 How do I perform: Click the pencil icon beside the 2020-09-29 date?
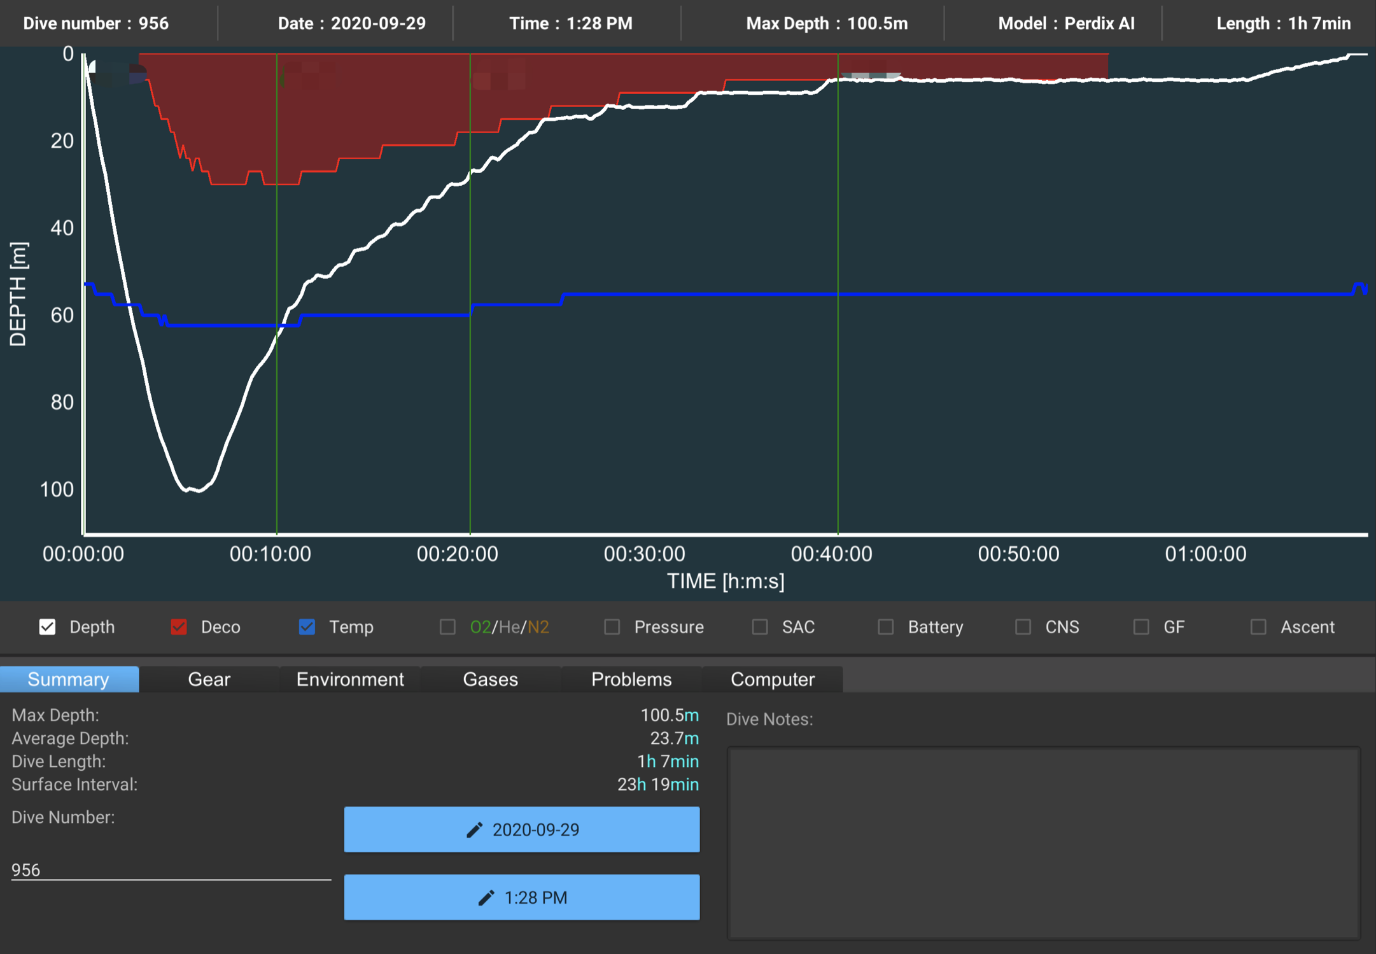coord(474,830)
